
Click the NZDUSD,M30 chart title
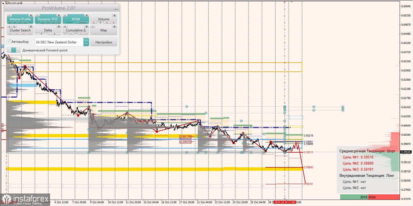(14, 3)
